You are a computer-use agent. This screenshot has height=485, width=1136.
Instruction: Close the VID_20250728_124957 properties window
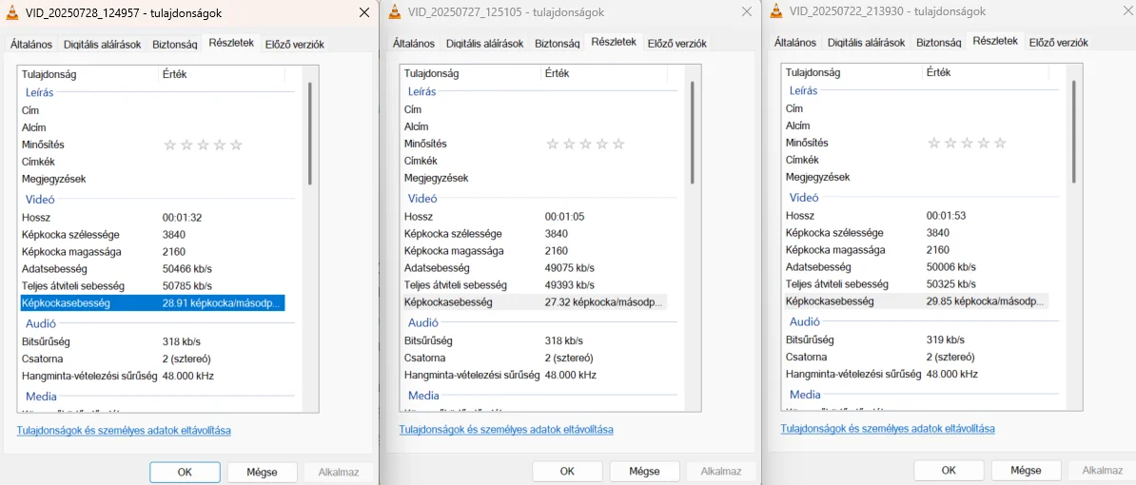[x=363, y=12]
